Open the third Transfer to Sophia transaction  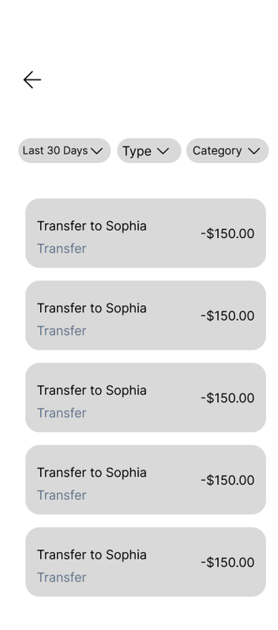point(146,397)
